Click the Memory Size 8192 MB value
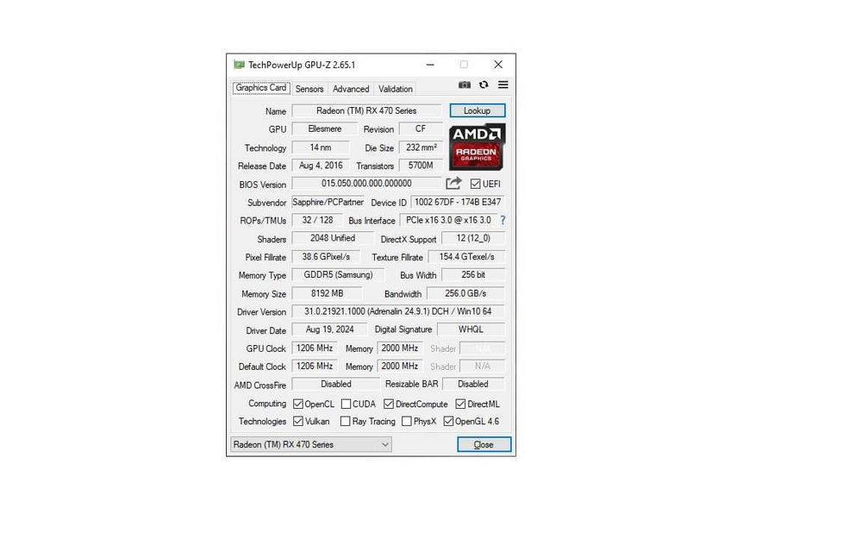 tap(327, 294)
